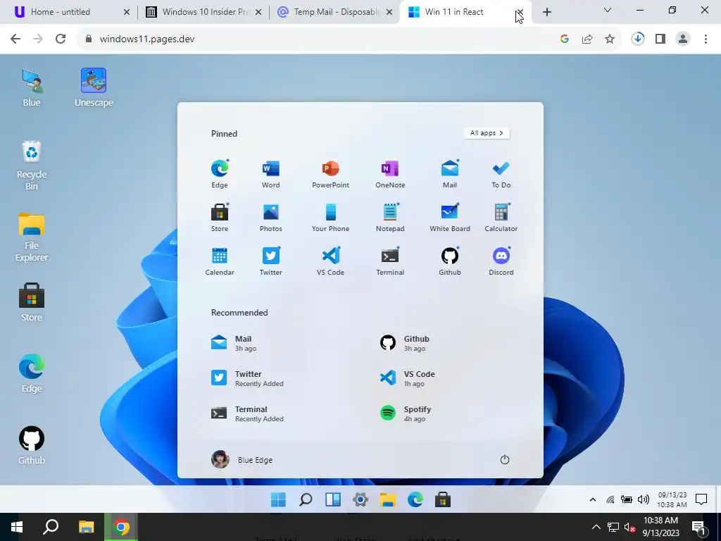Launch Calculator app
This screenshot has height=541, width=721.
click(x=501, y=217)
